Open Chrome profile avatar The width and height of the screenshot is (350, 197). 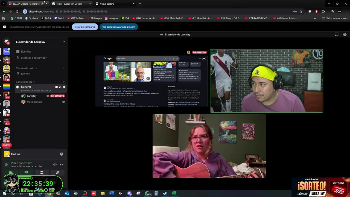click(x=339, y=11)
